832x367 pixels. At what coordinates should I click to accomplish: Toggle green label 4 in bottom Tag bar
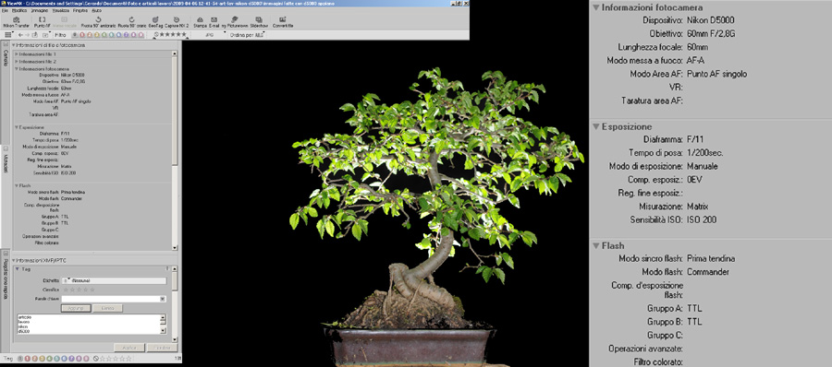pyautogui.click(x=48, y=359)
